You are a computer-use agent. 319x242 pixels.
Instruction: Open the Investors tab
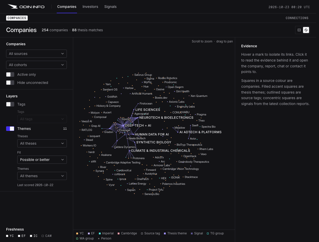(90, 7)
